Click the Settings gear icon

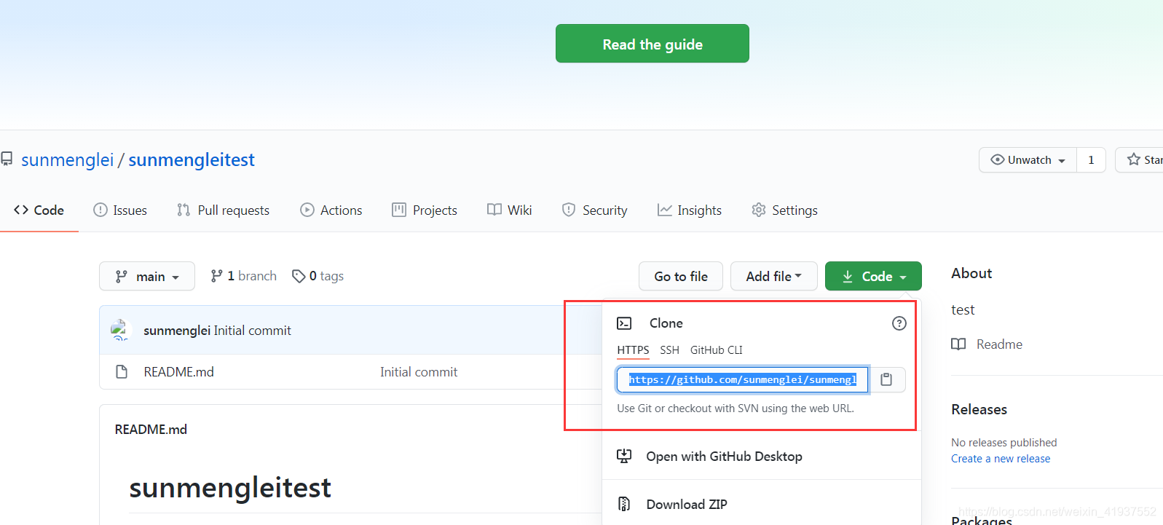pyautogui.click(x=759, y=210)
